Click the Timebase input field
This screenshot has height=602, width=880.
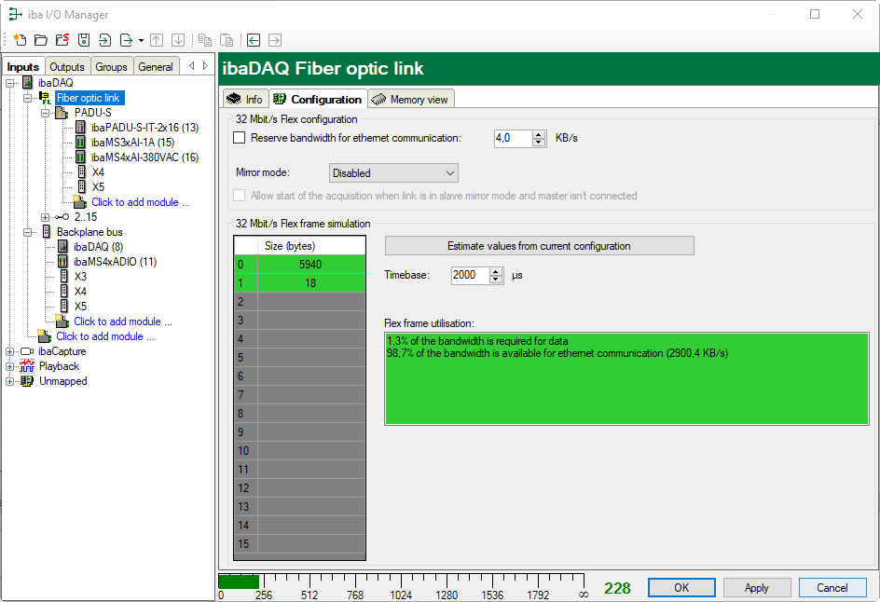point(471,276)
